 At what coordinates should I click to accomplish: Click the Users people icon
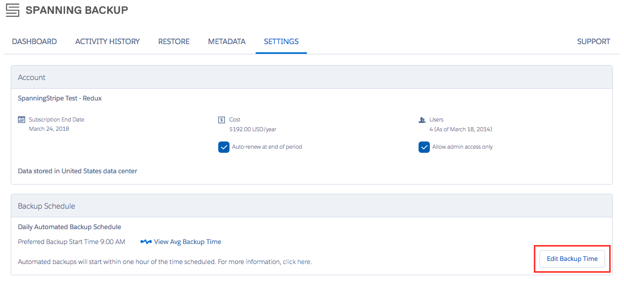(x=422, y=119)
